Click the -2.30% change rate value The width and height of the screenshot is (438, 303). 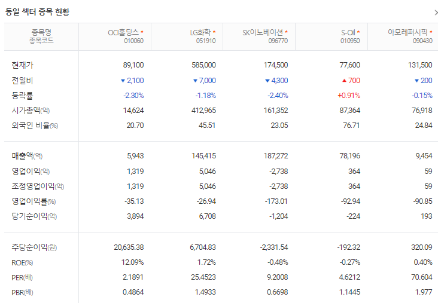133,96
